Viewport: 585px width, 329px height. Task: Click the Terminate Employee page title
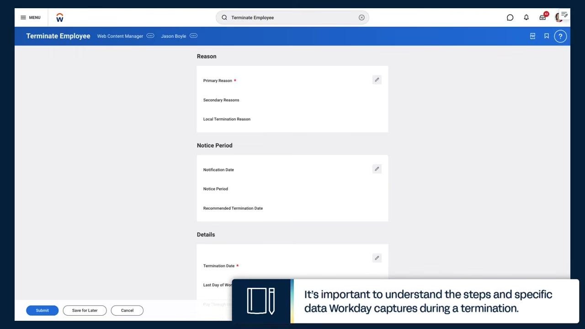[58, 36]
